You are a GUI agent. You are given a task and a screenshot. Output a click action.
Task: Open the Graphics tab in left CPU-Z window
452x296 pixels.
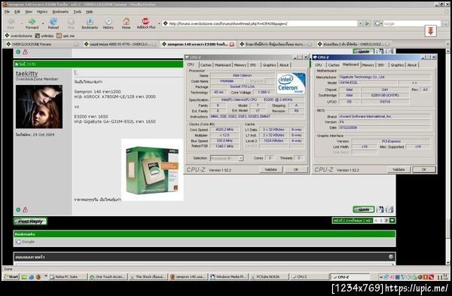pyautogui.click(x=269, y=65)
